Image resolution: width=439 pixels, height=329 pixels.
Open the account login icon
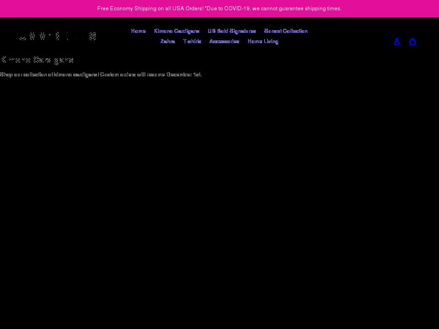[396, 42]
